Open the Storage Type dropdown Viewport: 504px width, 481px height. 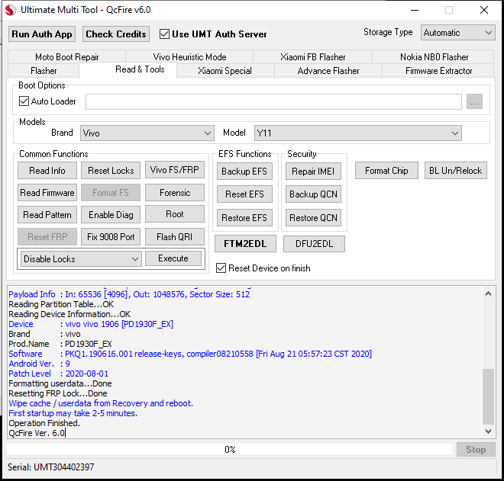click(x=457, y=33)
